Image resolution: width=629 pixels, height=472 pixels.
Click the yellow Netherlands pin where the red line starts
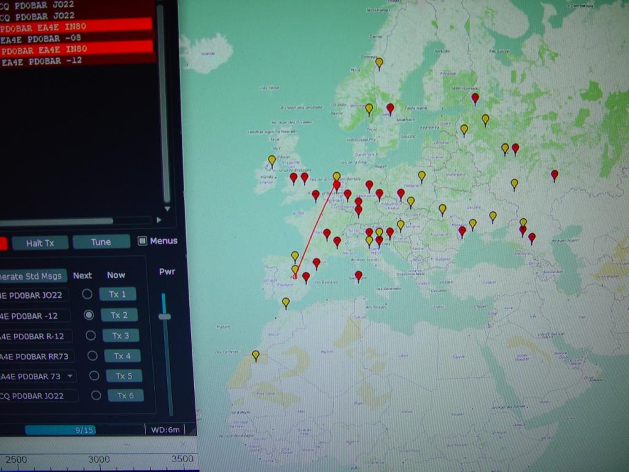[337, 176]
